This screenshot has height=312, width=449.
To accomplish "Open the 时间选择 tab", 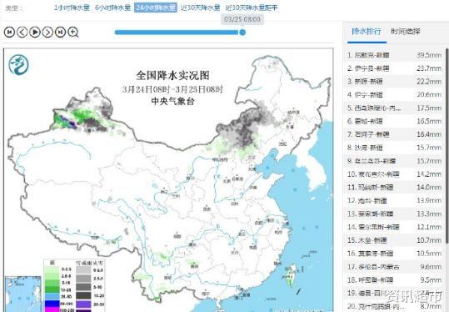I will pos(406,31).
